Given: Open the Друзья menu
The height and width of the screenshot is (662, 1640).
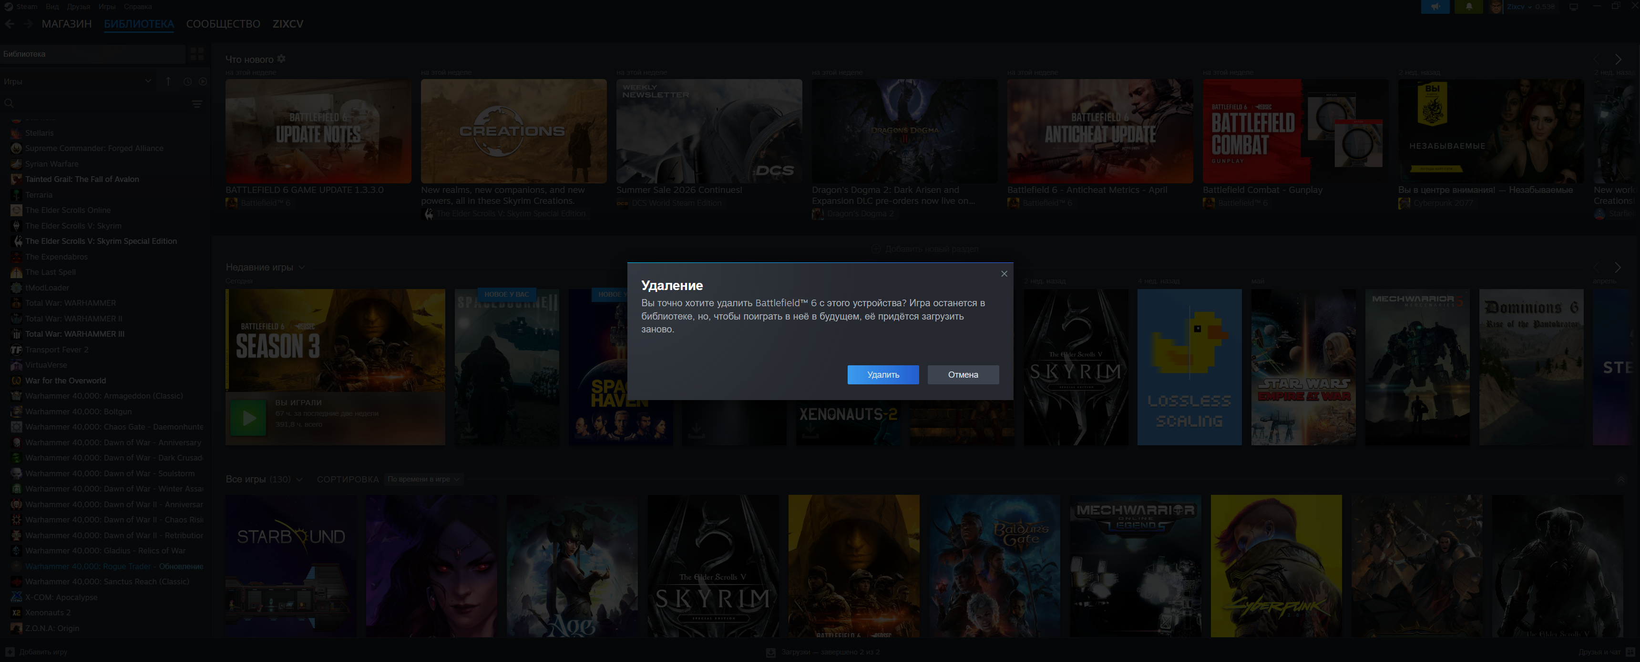Looking at the screenshot, I should pyautogui.click(x=78, y=6).
